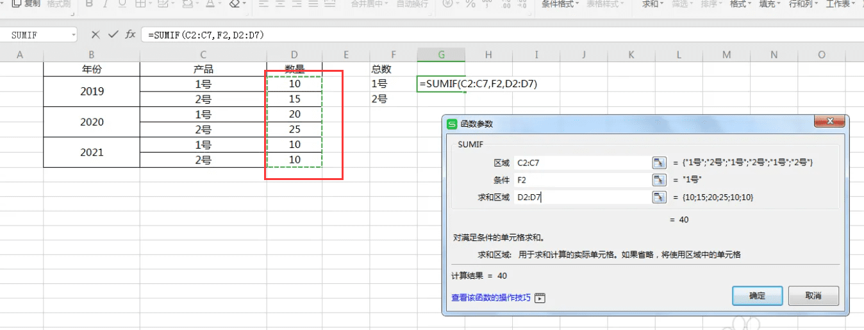Image resolution: width=864 pixels, height=330 pixels.
Task: Open range picker for 求和区域 field
Action: (x=660, y=197)
